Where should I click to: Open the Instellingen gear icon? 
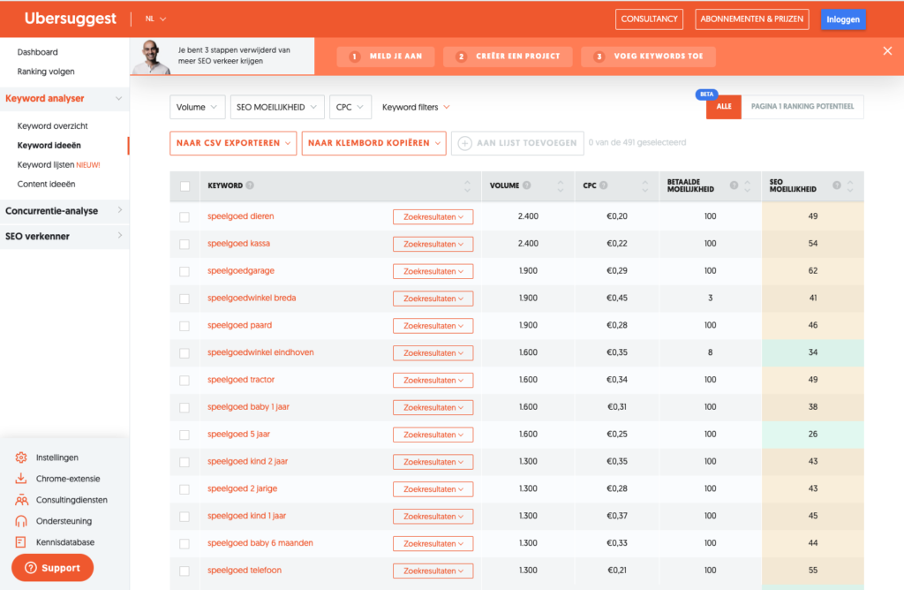point(21,458)
